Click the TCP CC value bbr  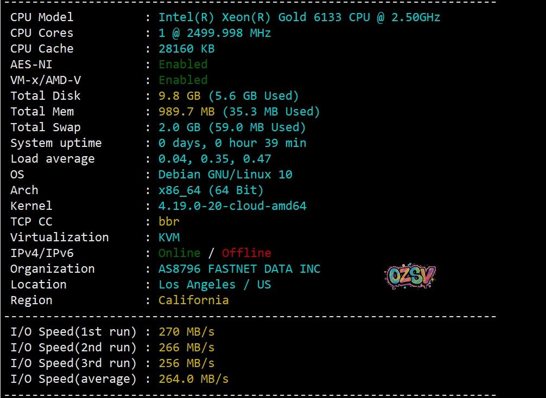(169, 222)
